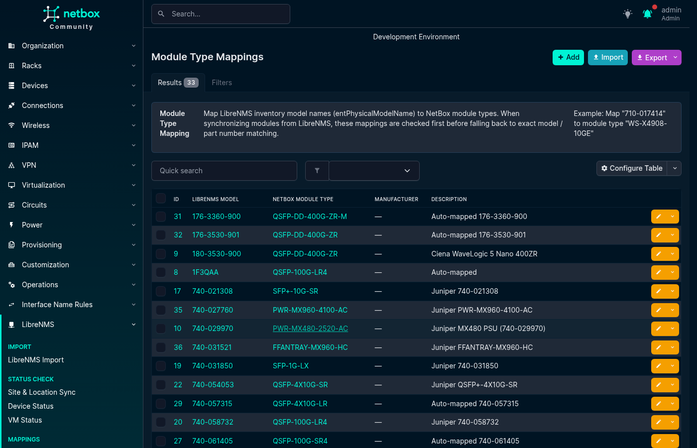The image size is (697, 448).
Task: Expand the Devices menu chevron
Action: [133, 86]
